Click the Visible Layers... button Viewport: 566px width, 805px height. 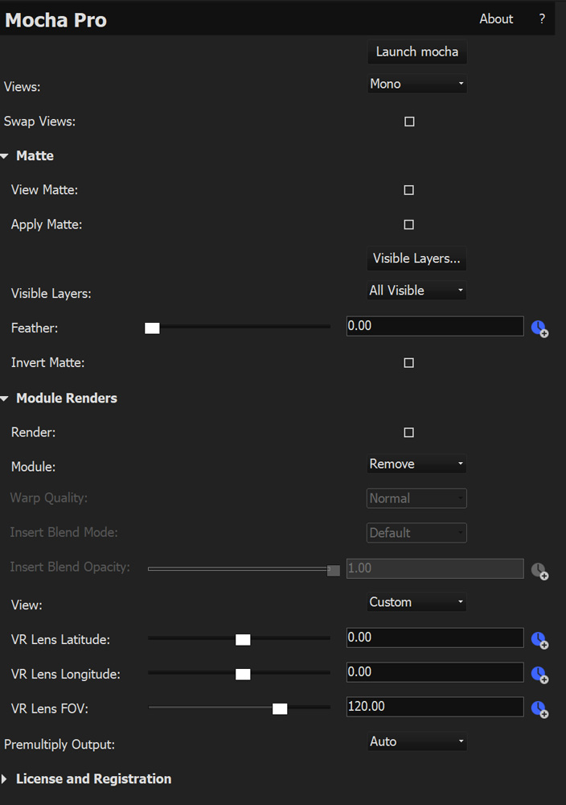click(x=416, y=258)
